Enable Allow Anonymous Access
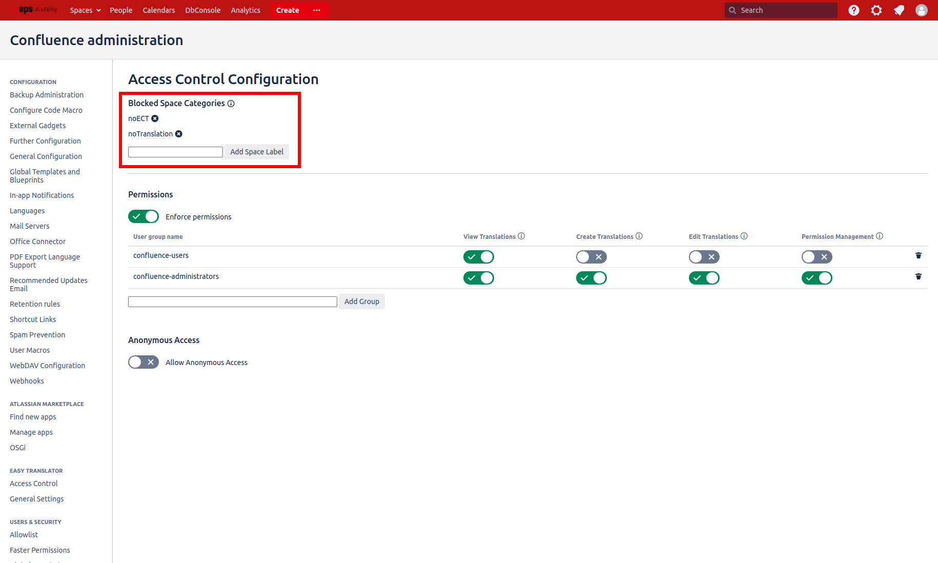The image size is (938, 563). click(x=144, y=362)
